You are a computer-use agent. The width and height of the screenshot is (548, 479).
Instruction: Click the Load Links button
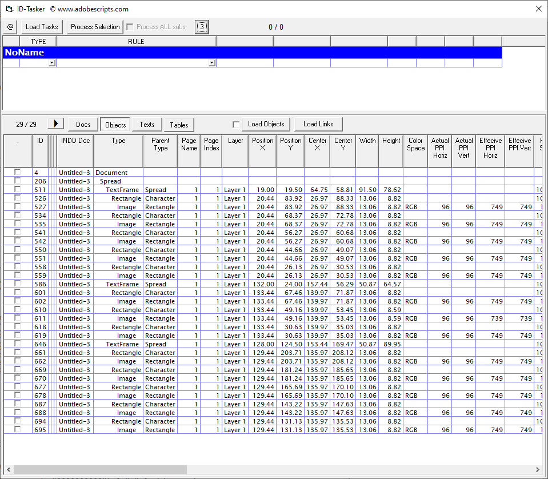[318, 123]
